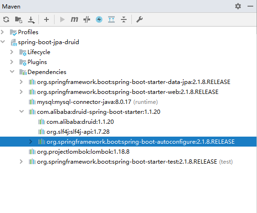Generate sources and update folders icon
The image size is (257, 213).
pyautogui.click(x=18, y=19)
